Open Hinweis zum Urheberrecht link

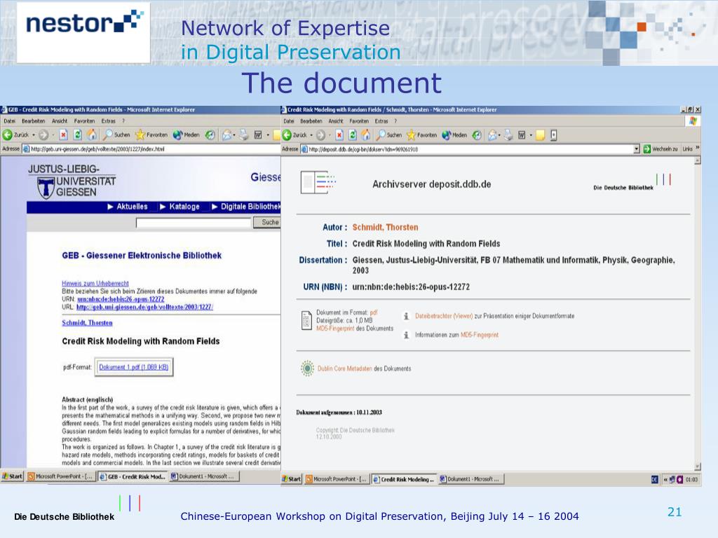coord(95,284)
